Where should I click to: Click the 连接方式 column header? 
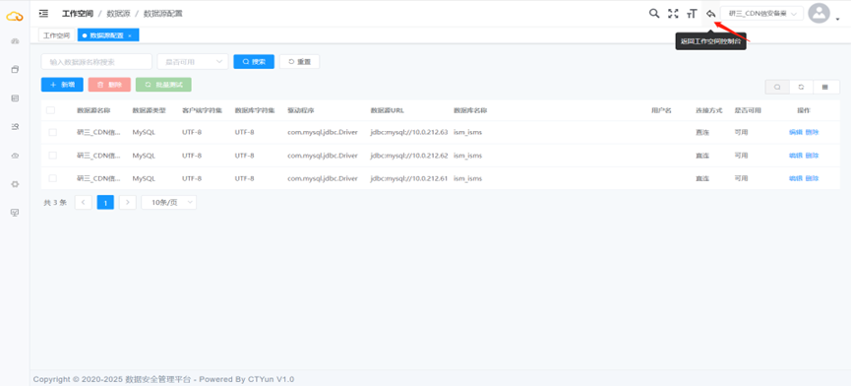(x=708, y=110)
